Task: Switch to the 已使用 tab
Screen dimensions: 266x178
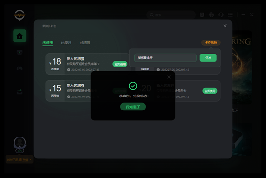Action: (x=66, y=43)
